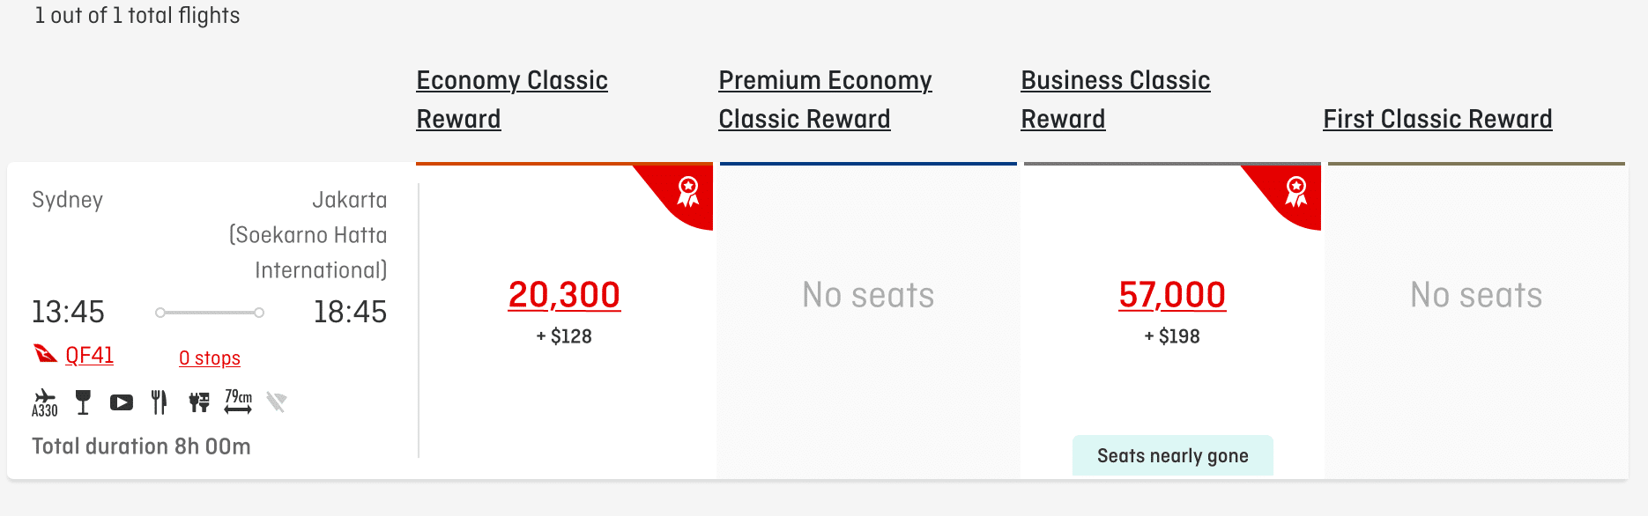Click the power outlet and USB icon
This screenshot has height=516, width=1648.
tap(199, 402)
